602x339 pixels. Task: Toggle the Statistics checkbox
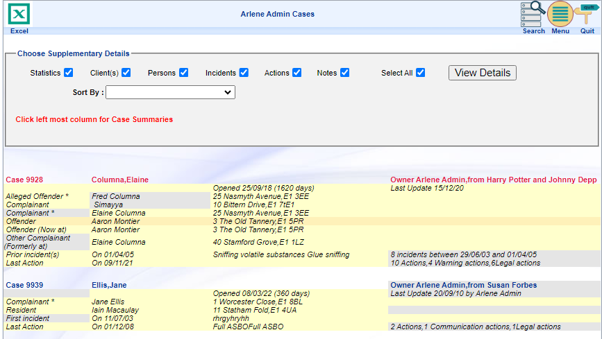point(68,73)
